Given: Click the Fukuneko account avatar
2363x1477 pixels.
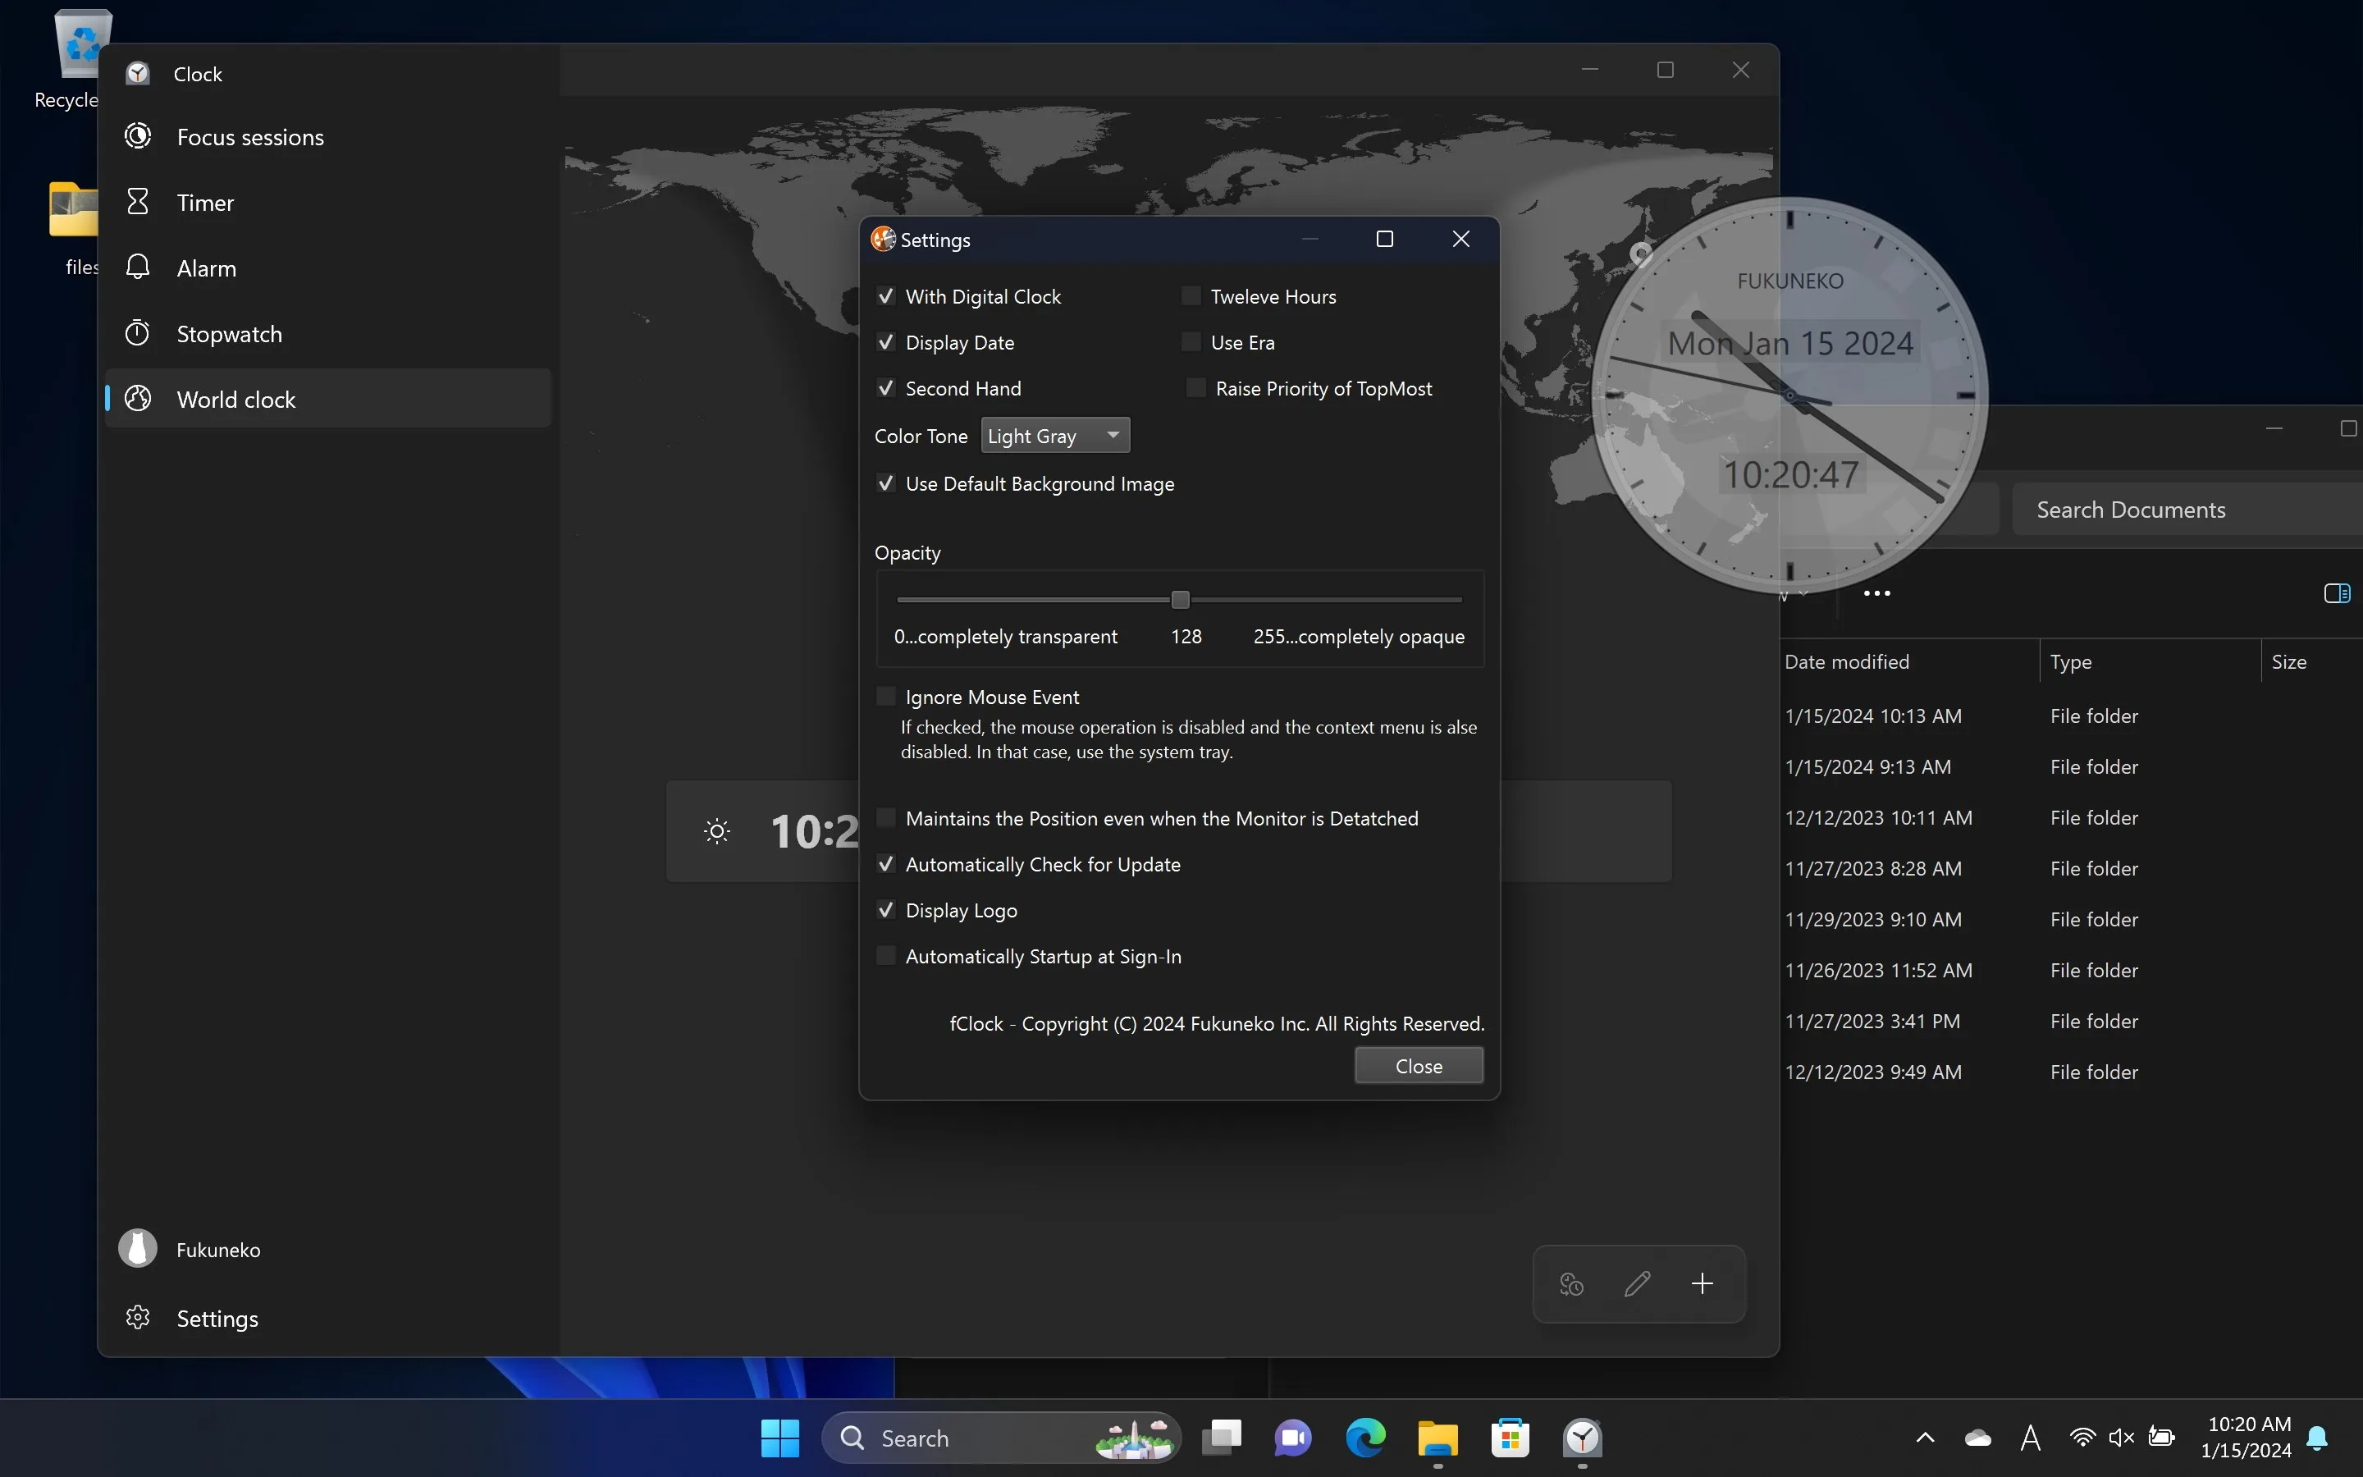Looking at the screenshot, I should point(138,1248).
